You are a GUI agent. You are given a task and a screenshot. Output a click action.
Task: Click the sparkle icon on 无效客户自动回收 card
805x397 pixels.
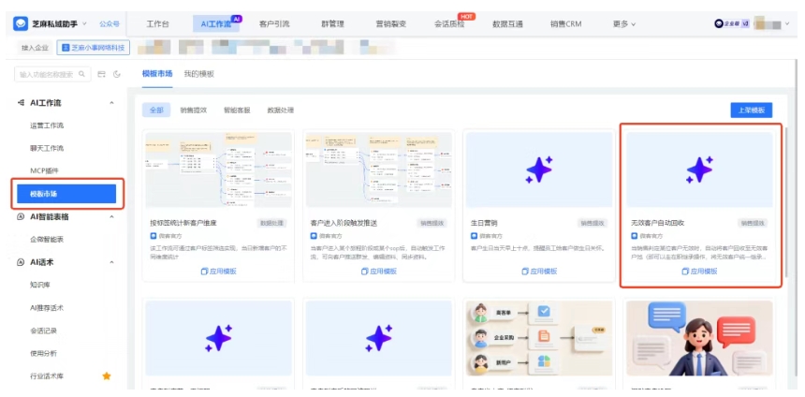click(x=699, y=169)
